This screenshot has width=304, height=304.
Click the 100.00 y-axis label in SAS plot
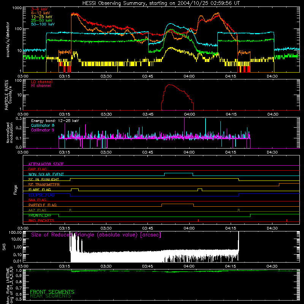click(x=15, y=233)
